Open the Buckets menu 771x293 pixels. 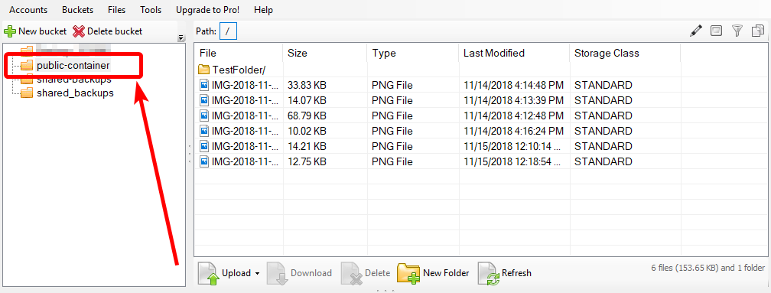click(78, 10)
